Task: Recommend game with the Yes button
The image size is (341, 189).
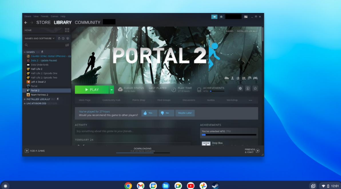Action: tap(149, 113)
